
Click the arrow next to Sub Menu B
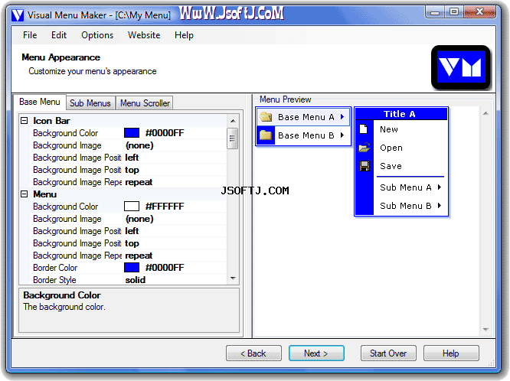(440, 206)
